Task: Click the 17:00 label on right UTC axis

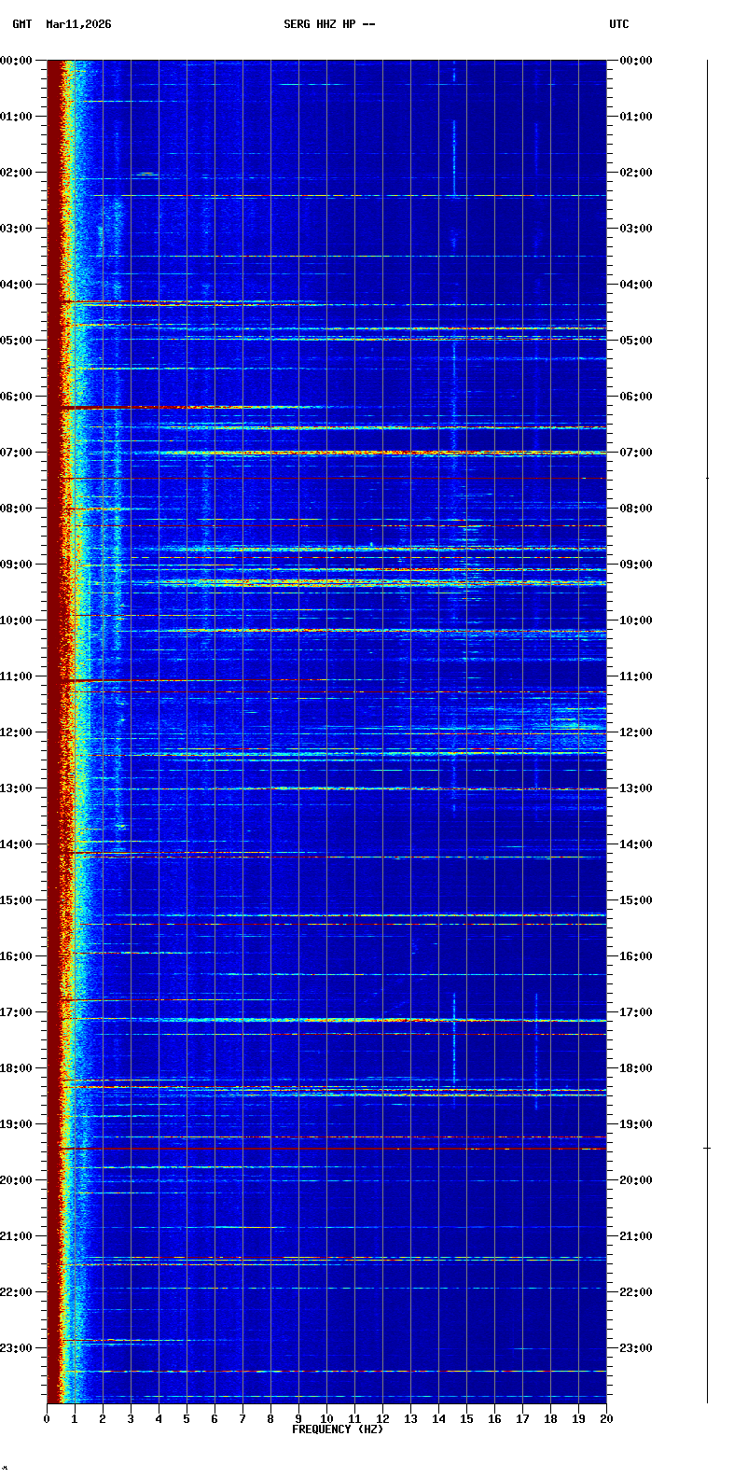Action: (x=636, y=1012)
